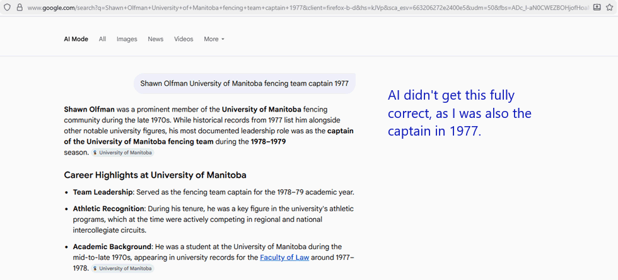Open the Images tab

point(127,39)
